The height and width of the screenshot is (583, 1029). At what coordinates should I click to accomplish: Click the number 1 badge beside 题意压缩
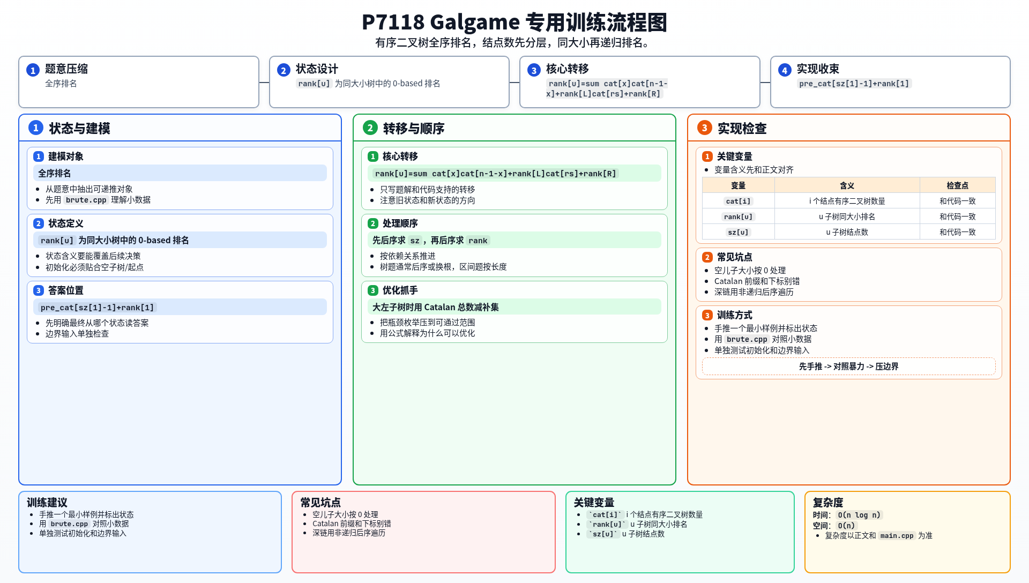[33, 70]
